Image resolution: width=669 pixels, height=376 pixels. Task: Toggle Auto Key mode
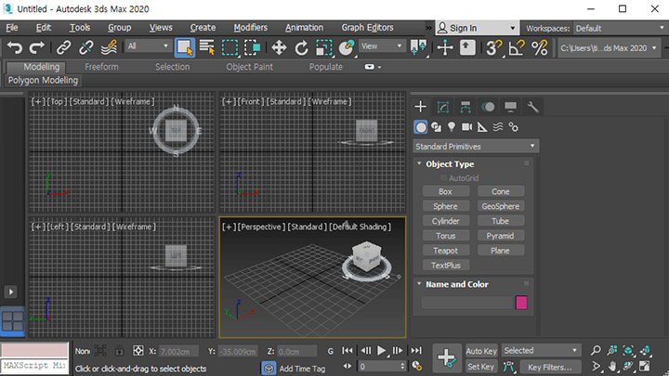[x=481, y=351]
